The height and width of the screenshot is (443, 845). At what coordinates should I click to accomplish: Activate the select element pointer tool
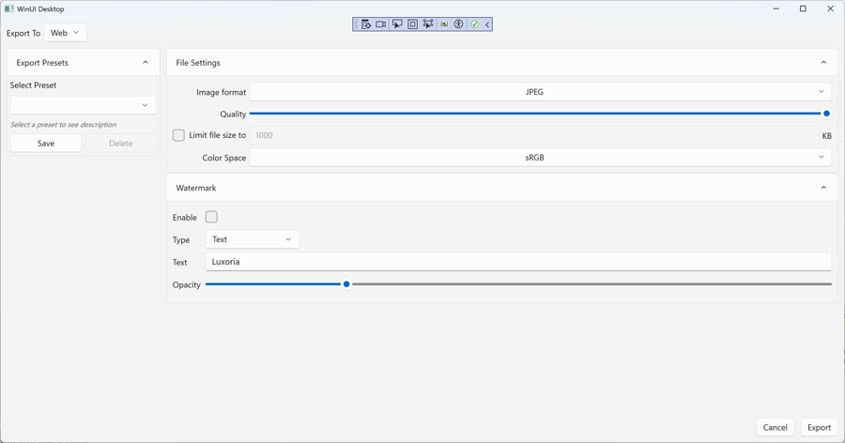(397, 24)
